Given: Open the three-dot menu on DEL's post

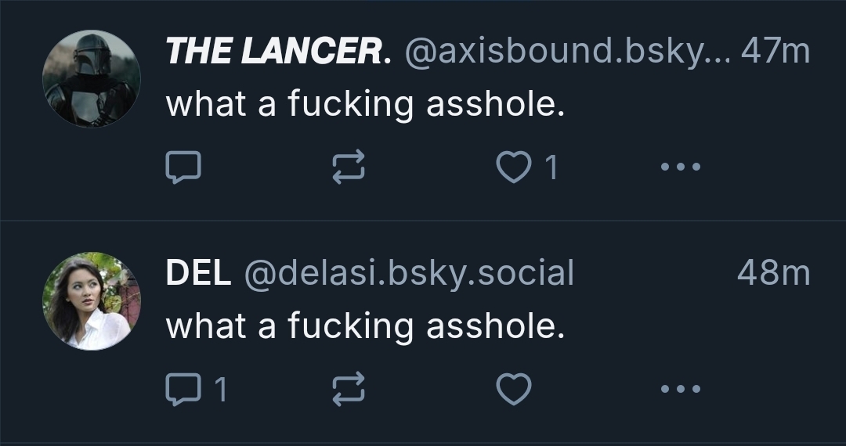Looking at the screenshot, I should click(679, 389).
